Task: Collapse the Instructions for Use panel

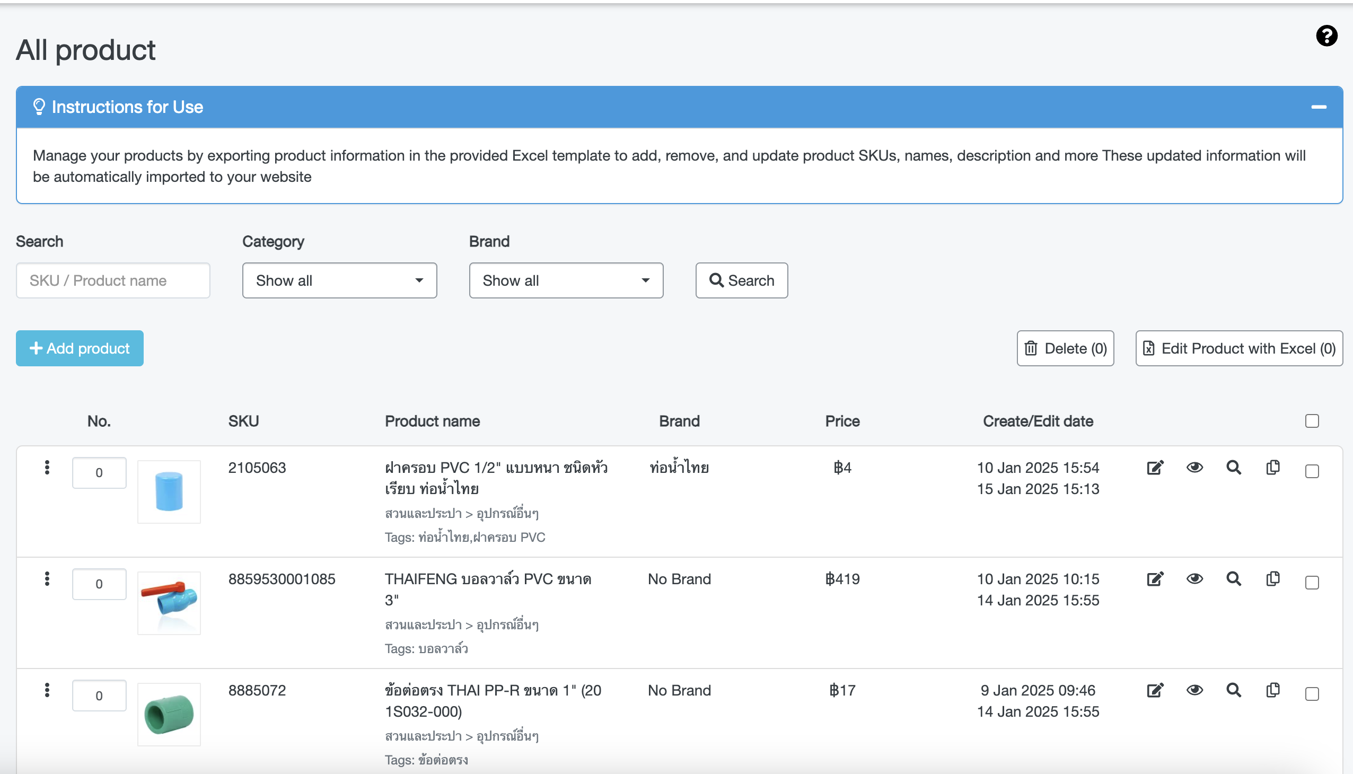Action: tap(1319, 107)
